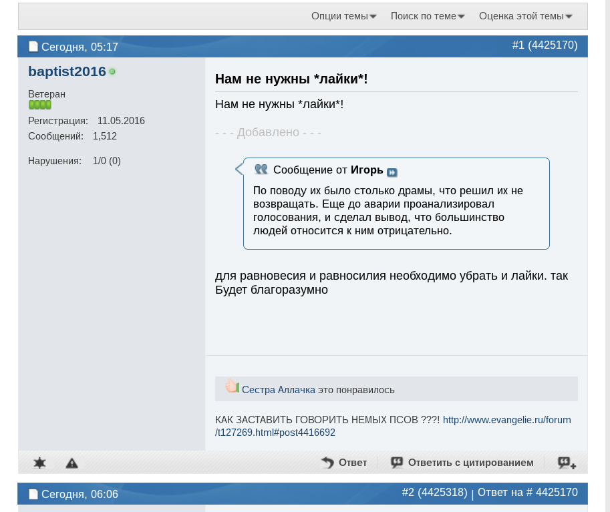Open baptist2016's user profile
The width and height of the screenshot is (610, 512).
tap(67, 71)
